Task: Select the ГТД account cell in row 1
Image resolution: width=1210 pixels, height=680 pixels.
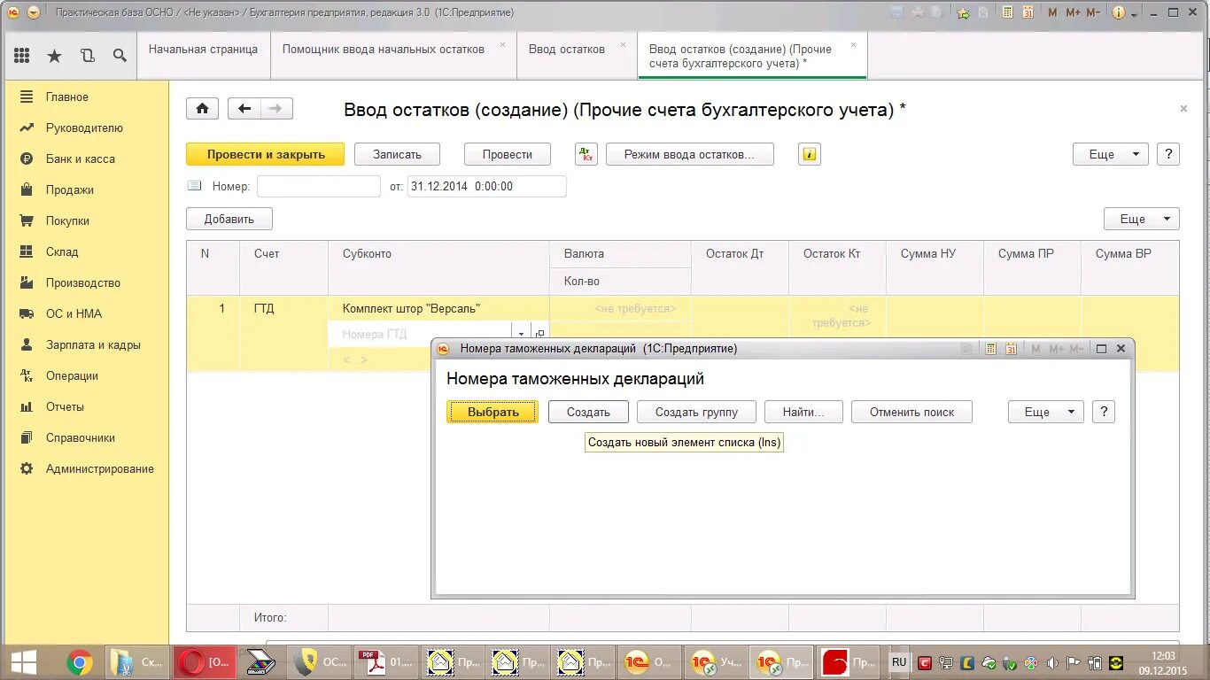Action: 283,308
